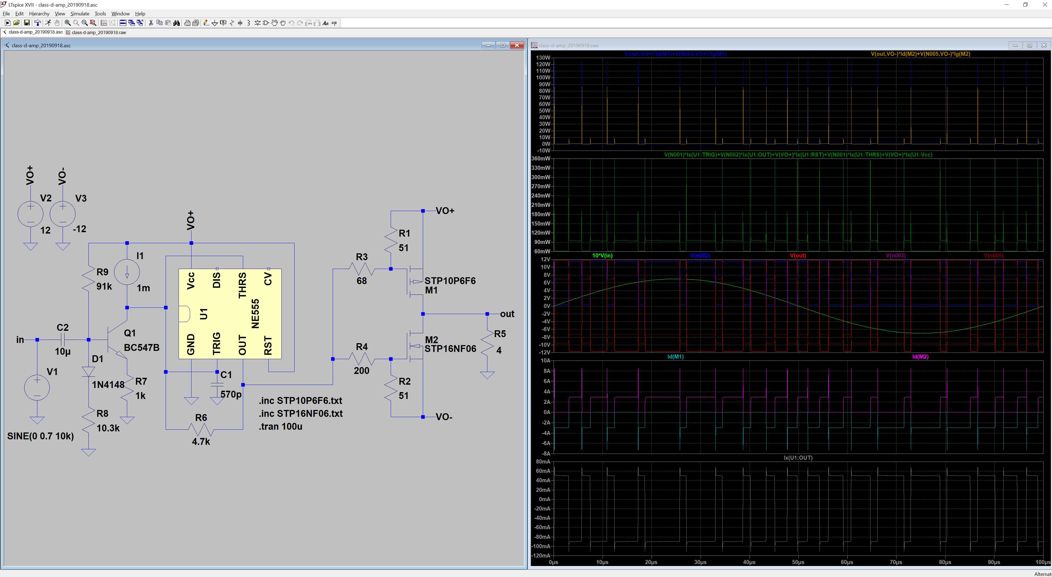
Task: Click the 1N4148 diode label
Action: click(x=108, y=385)
